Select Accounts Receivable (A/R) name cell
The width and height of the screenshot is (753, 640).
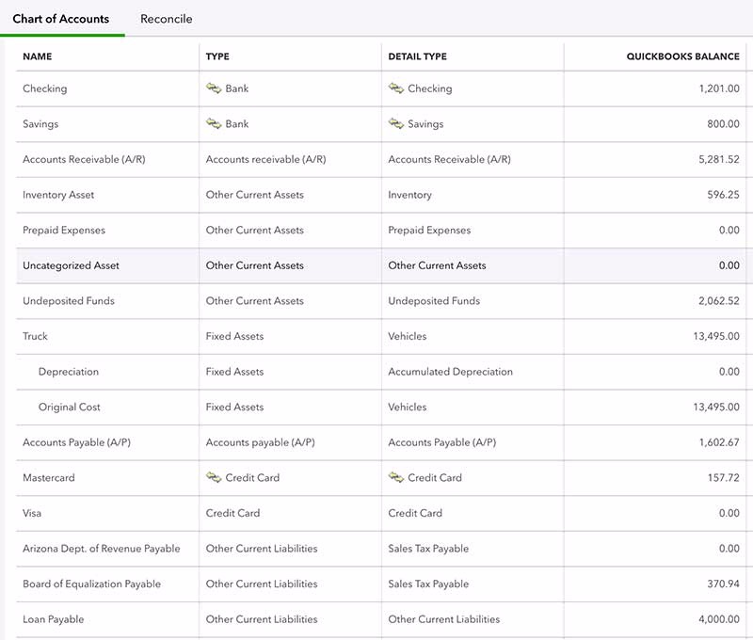84,159
